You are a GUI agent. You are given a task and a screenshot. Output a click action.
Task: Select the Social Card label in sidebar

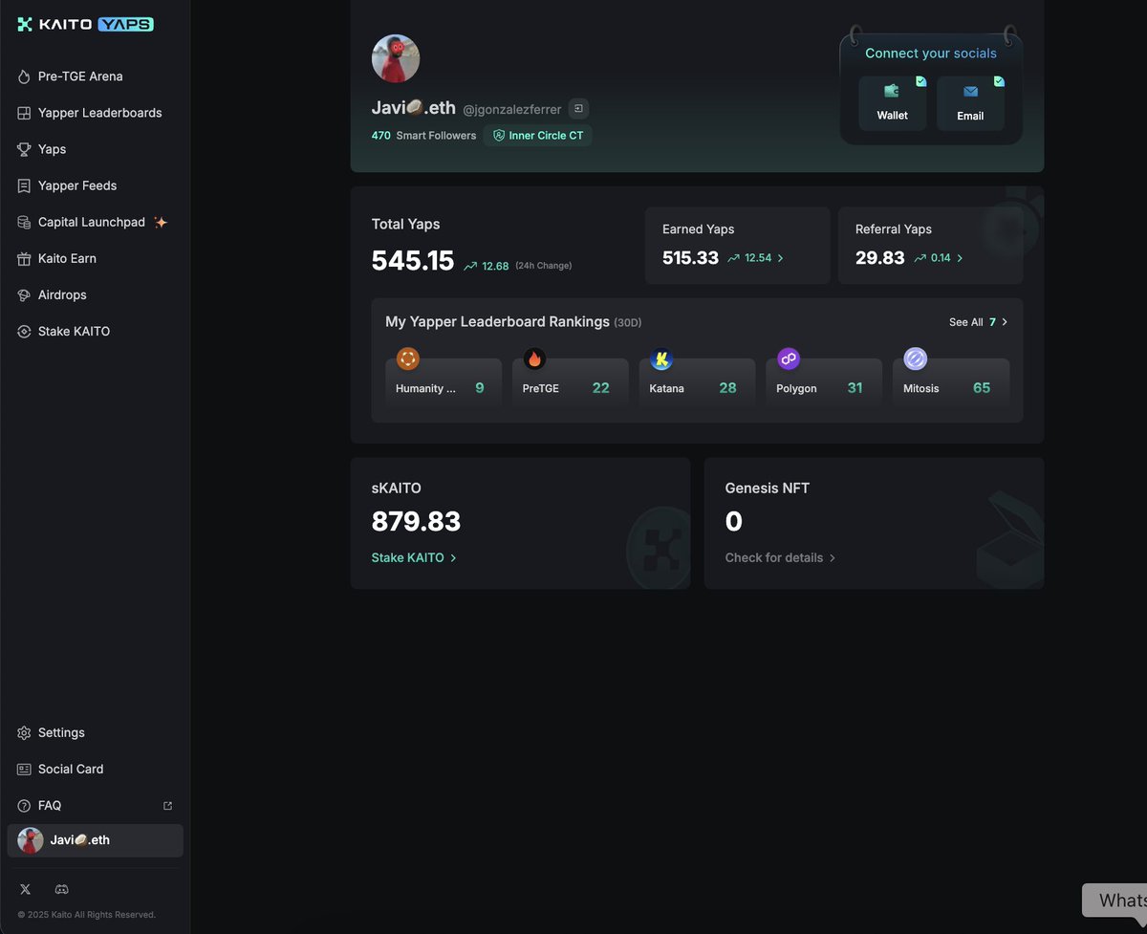coord(71,769)
